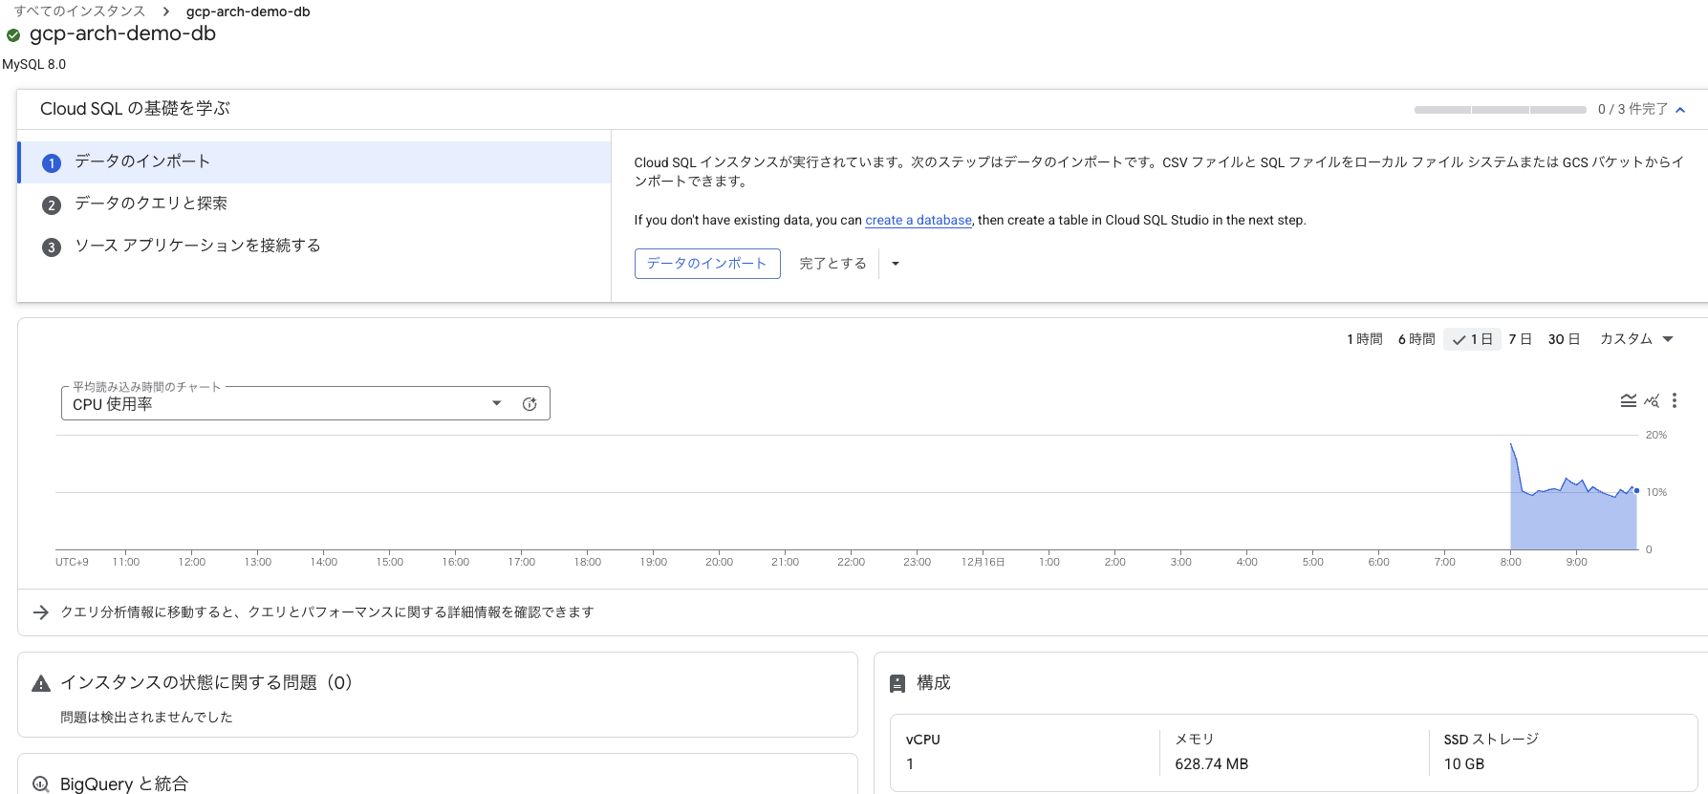Click the データのインポート button
This screenshot has height=794, width=1708.
707,264
